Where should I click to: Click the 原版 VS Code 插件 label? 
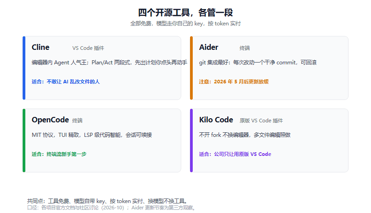[x=261, y=121]
